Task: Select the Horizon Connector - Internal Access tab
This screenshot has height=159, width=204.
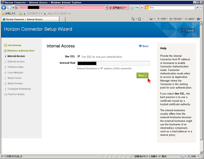Action: [30, 19]
